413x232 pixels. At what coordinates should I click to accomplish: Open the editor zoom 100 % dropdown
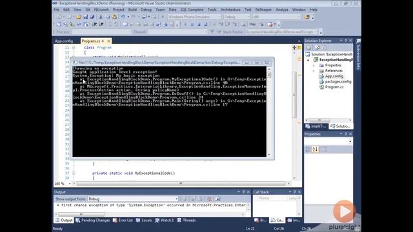(63, 184)
